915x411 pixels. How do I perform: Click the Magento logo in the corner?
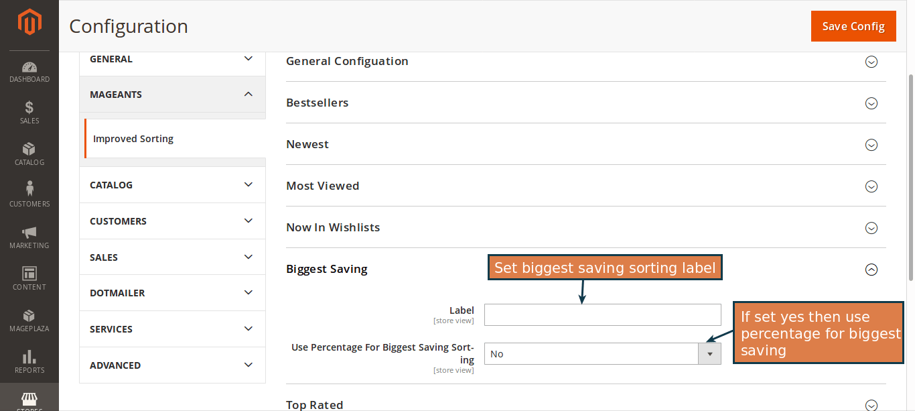coord(29,21)
